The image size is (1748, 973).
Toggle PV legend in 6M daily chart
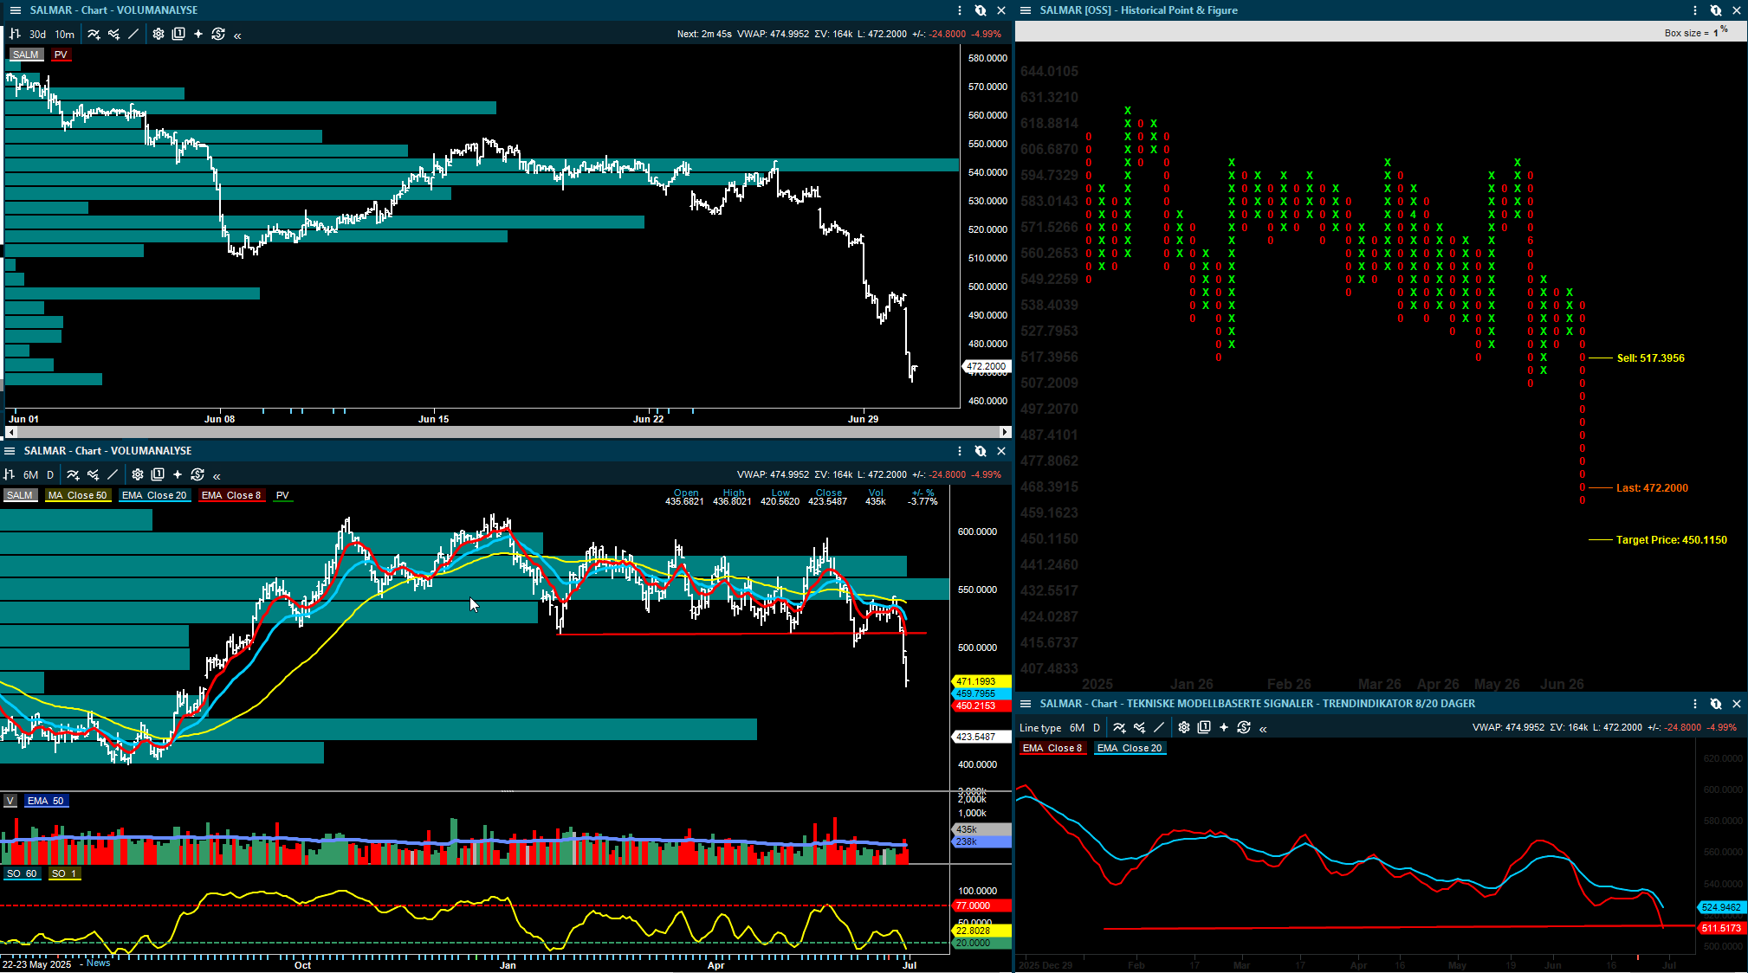click(x=282, y=495)
